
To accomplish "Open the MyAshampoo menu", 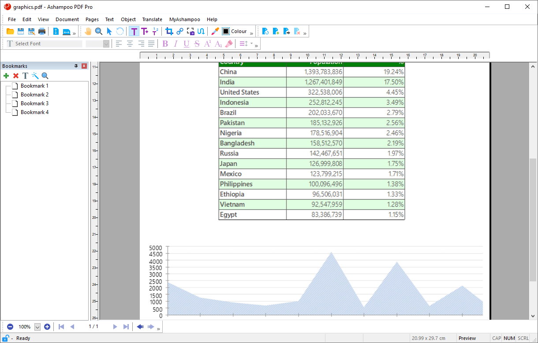I will coord(185,19).
